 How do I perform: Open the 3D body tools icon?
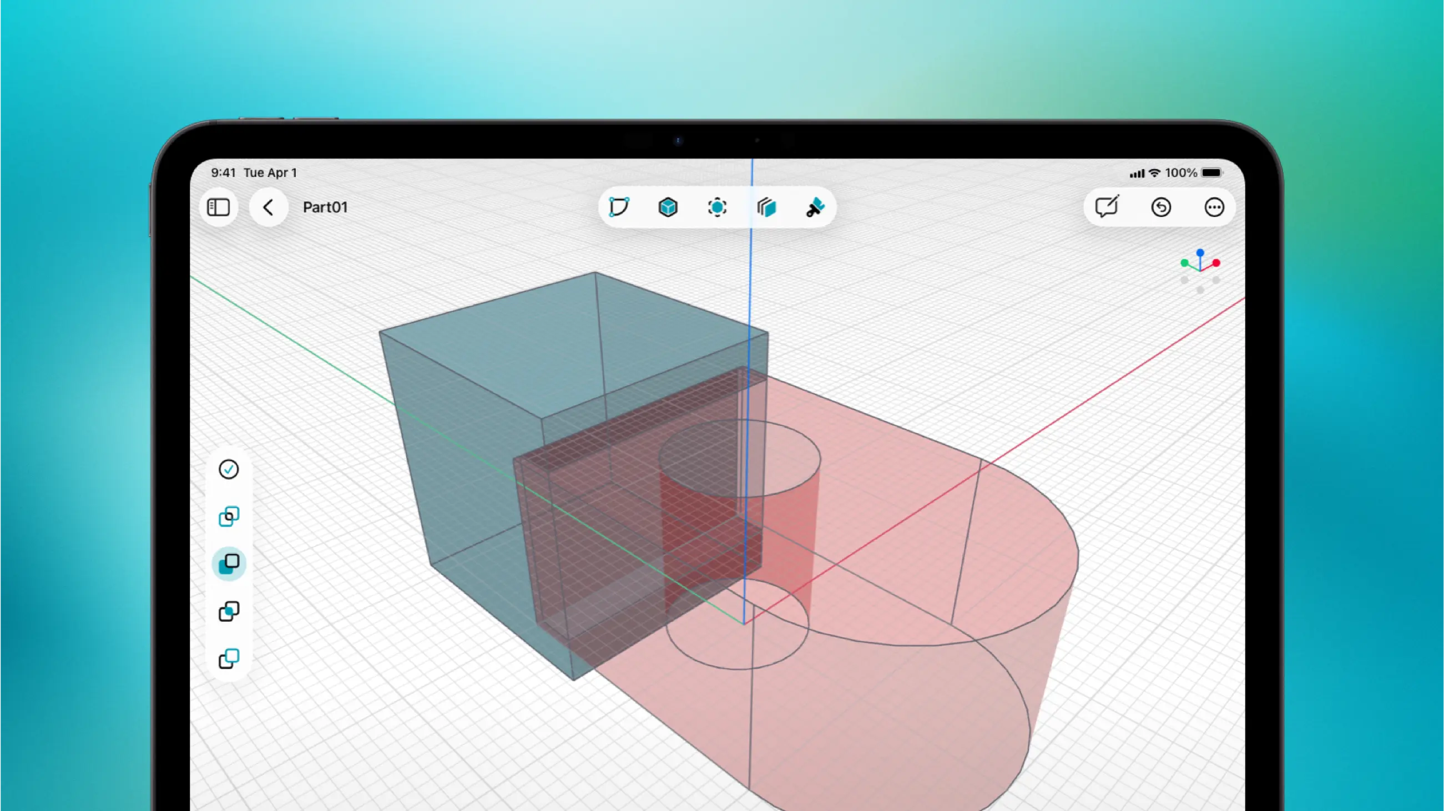667,207
